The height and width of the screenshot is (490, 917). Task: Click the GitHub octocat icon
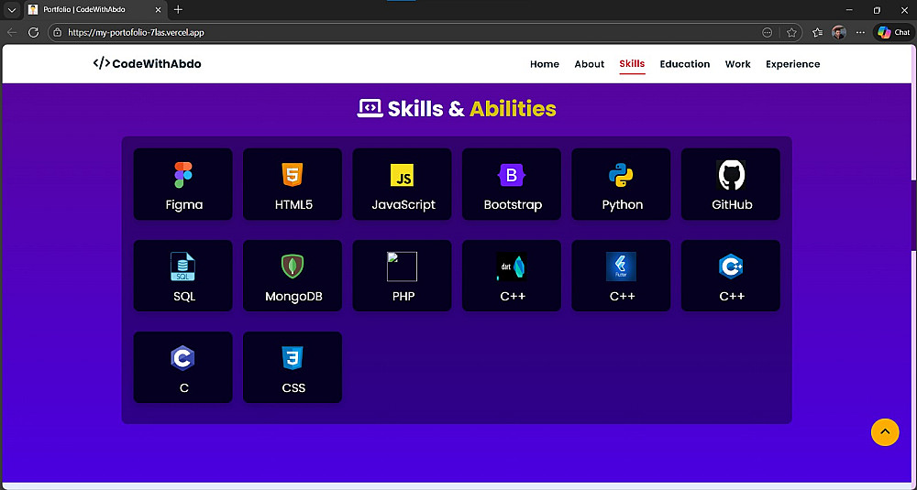(x=731, y=175)
